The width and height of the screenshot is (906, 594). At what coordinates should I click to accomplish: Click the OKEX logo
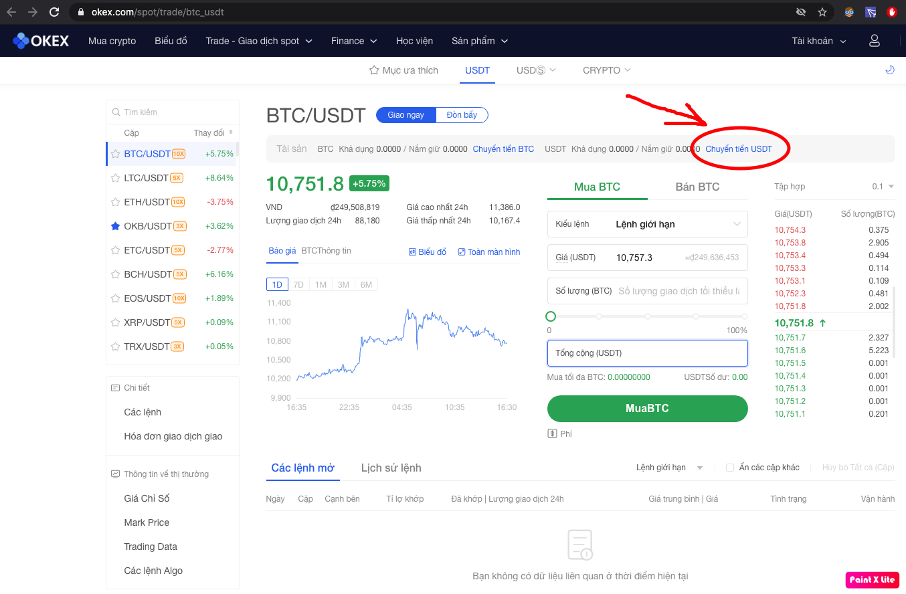click(x=41, y=41)
